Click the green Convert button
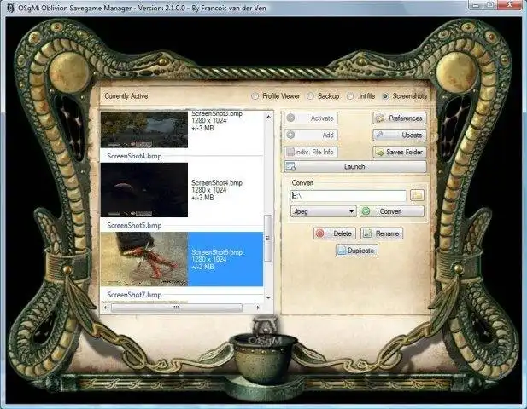The width and height of the screenshot is (527, 409). pyautogui.click(x=392, y=211)
